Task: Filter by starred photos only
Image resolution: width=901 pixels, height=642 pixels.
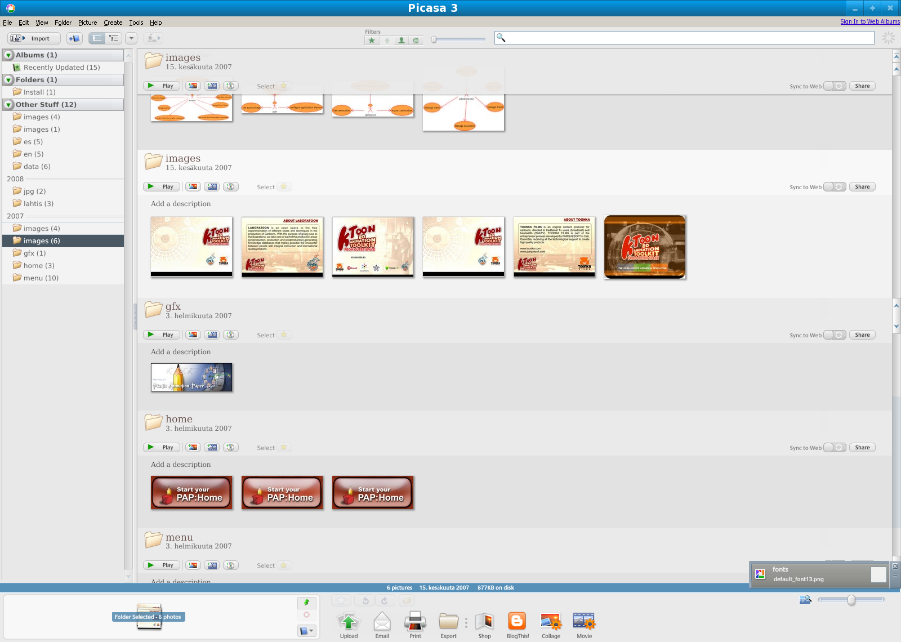Action: (x=372, y=41)
